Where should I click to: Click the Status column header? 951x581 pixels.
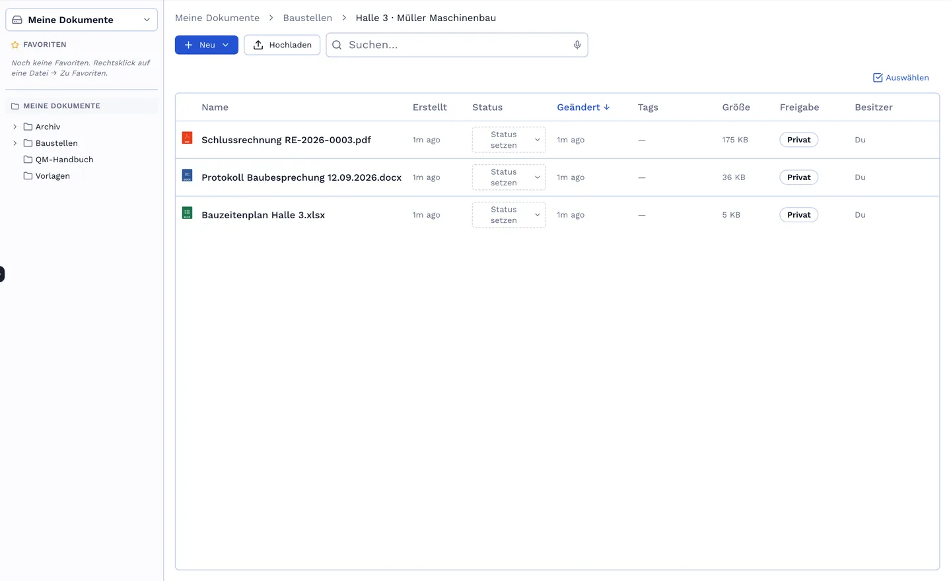(x=487, y=107)
